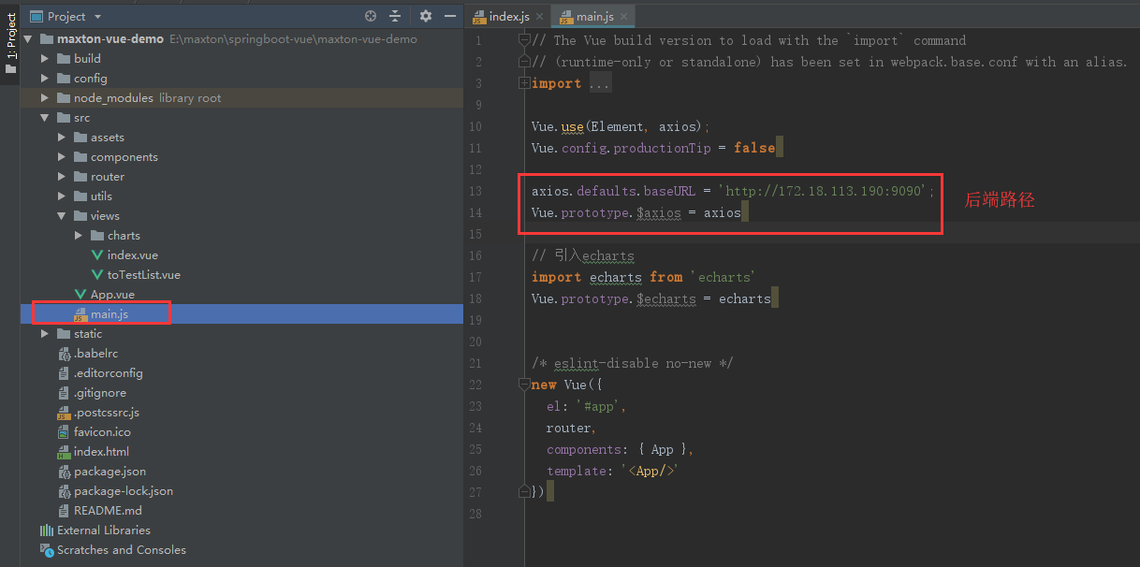Collapse the views folder
Viewport: 1140px width, 567px height.
point(62,216)
